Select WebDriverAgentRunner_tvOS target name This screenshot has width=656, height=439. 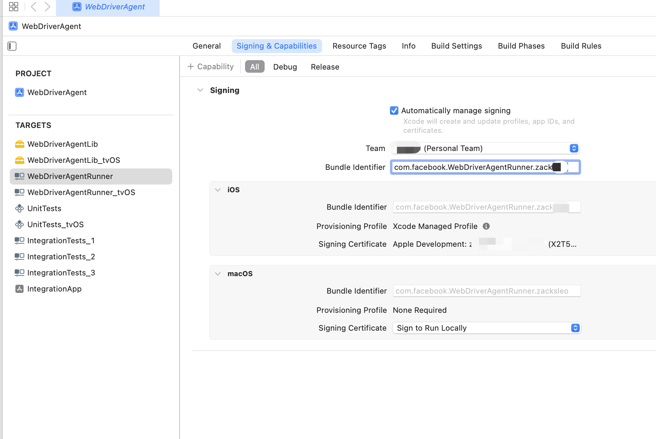[x=81, y=192]
